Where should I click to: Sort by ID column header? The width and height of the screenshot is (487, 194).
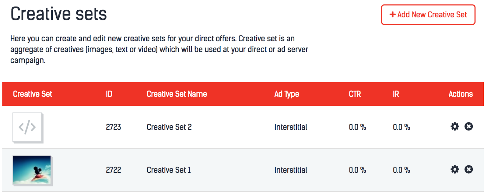109,94
